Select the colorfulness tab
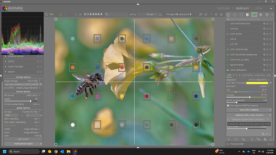 [x=247, y=75]
